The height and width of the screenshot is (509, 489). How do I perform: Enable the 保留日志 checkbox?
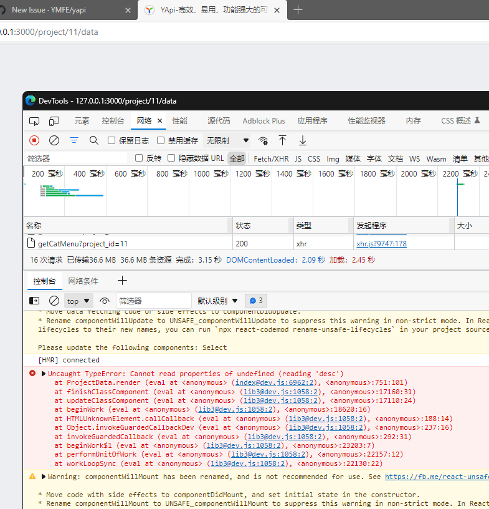pyautogui.click(x=112, y=140)
